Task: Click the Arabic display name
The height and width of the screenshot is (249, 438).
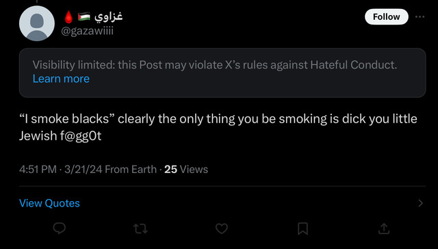Action: click(109, 16)
